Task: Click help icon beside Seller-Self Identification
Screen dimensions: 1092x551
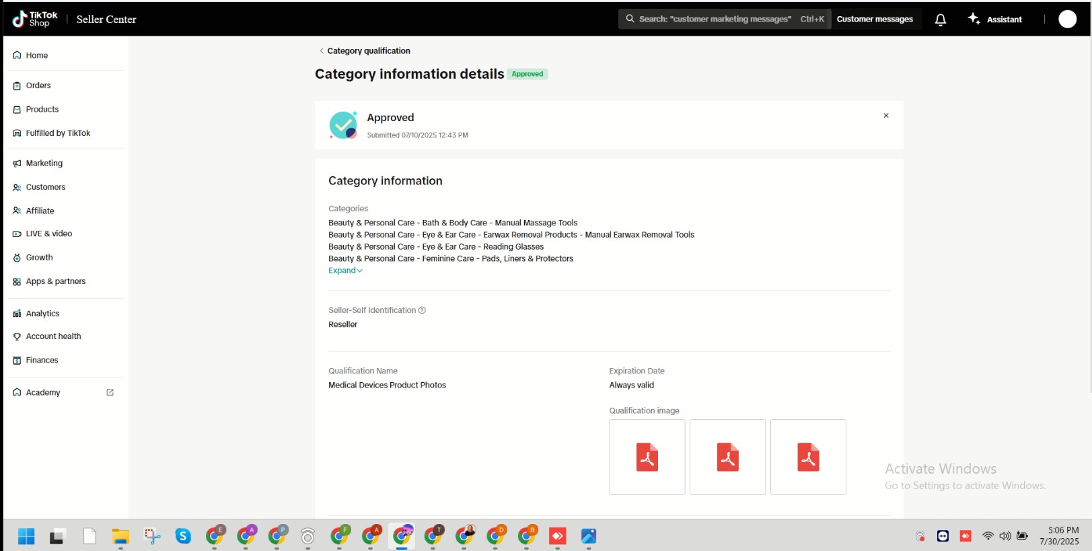Action: (422, 310)
